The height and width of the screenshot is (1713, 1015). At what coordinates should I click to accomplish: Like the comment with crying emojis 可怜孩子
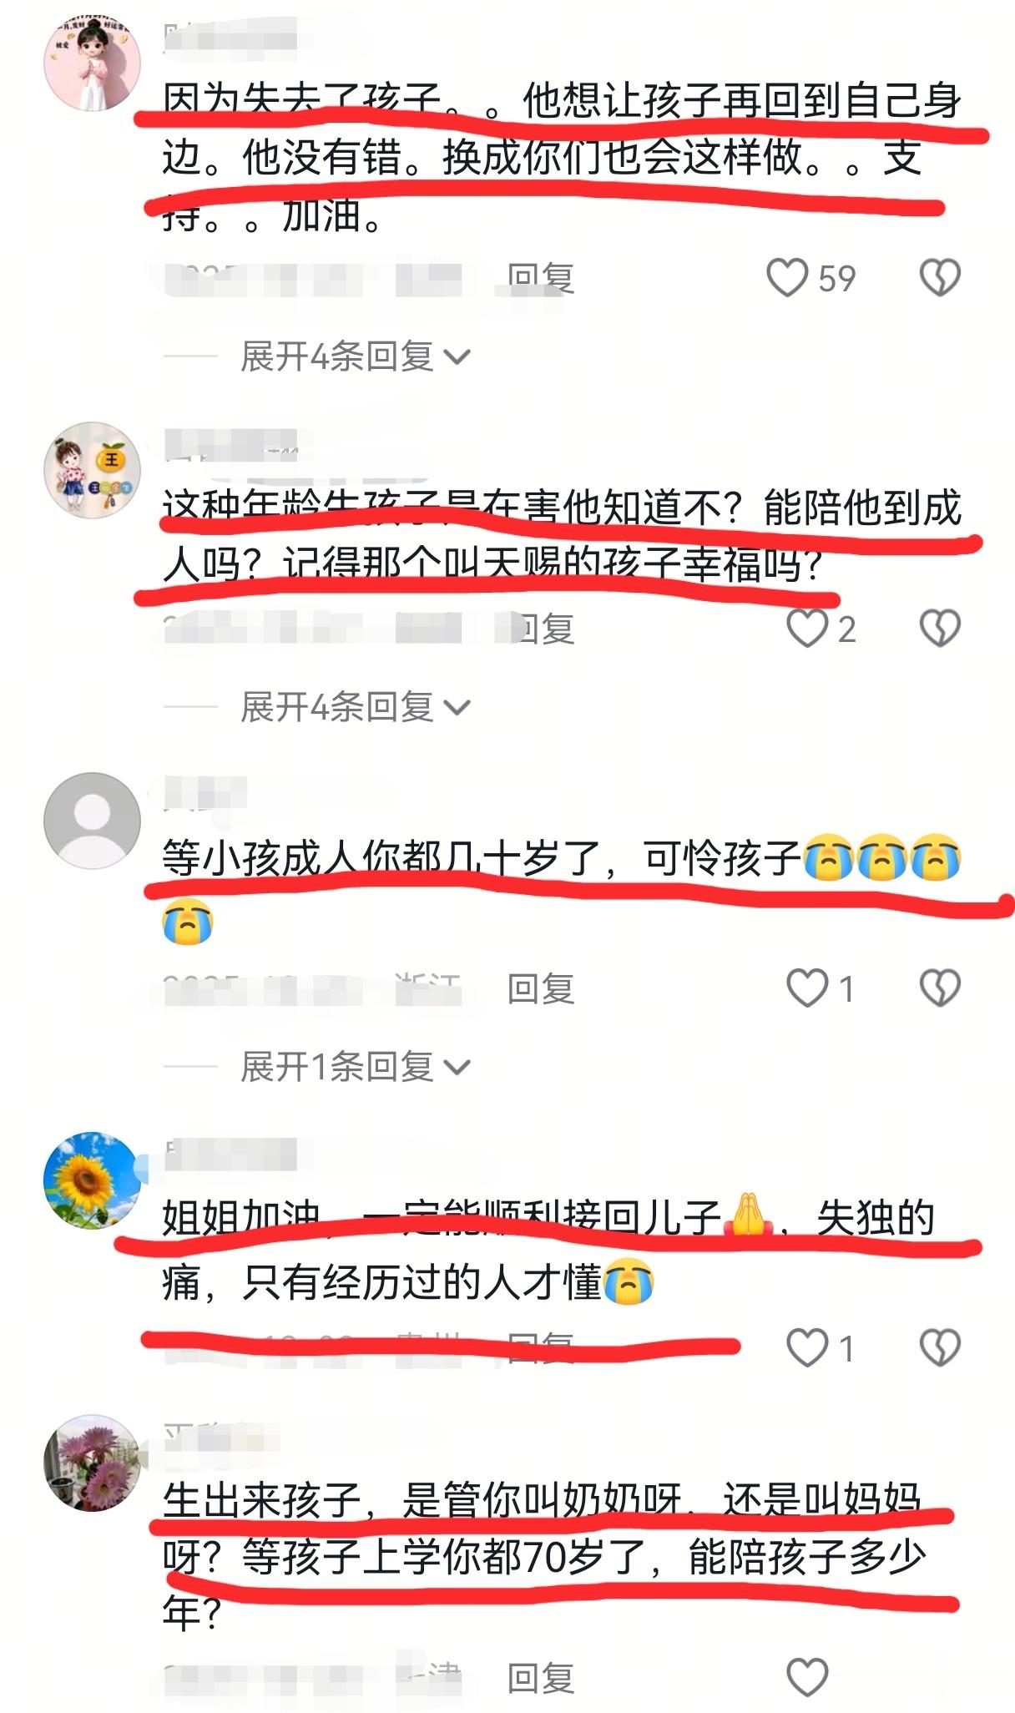[807, 988]
